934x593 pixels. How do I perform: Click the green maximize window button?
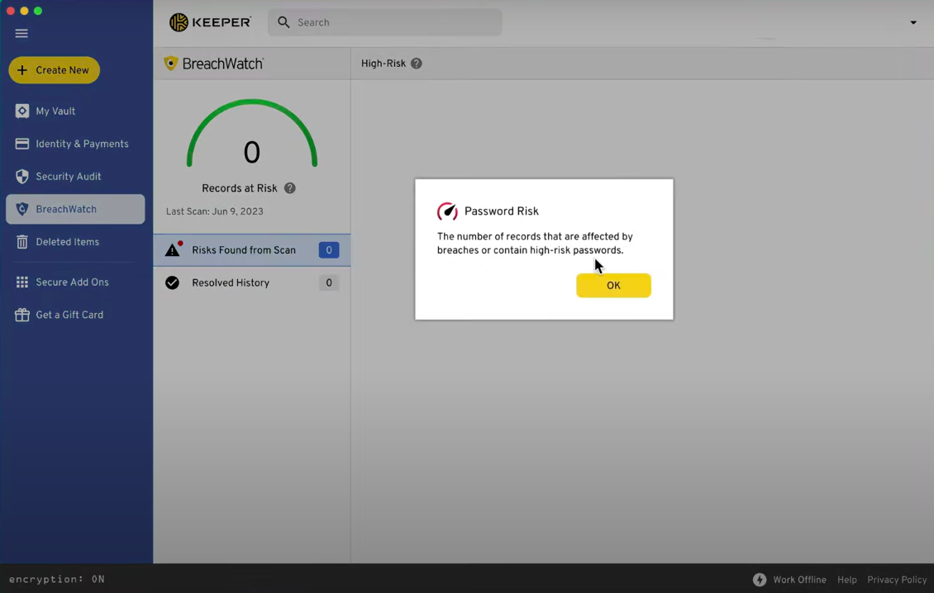[x=37, y=11]
